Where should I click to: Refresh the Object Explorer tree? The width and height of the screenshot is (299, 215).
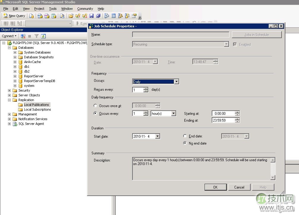point(43,36)
